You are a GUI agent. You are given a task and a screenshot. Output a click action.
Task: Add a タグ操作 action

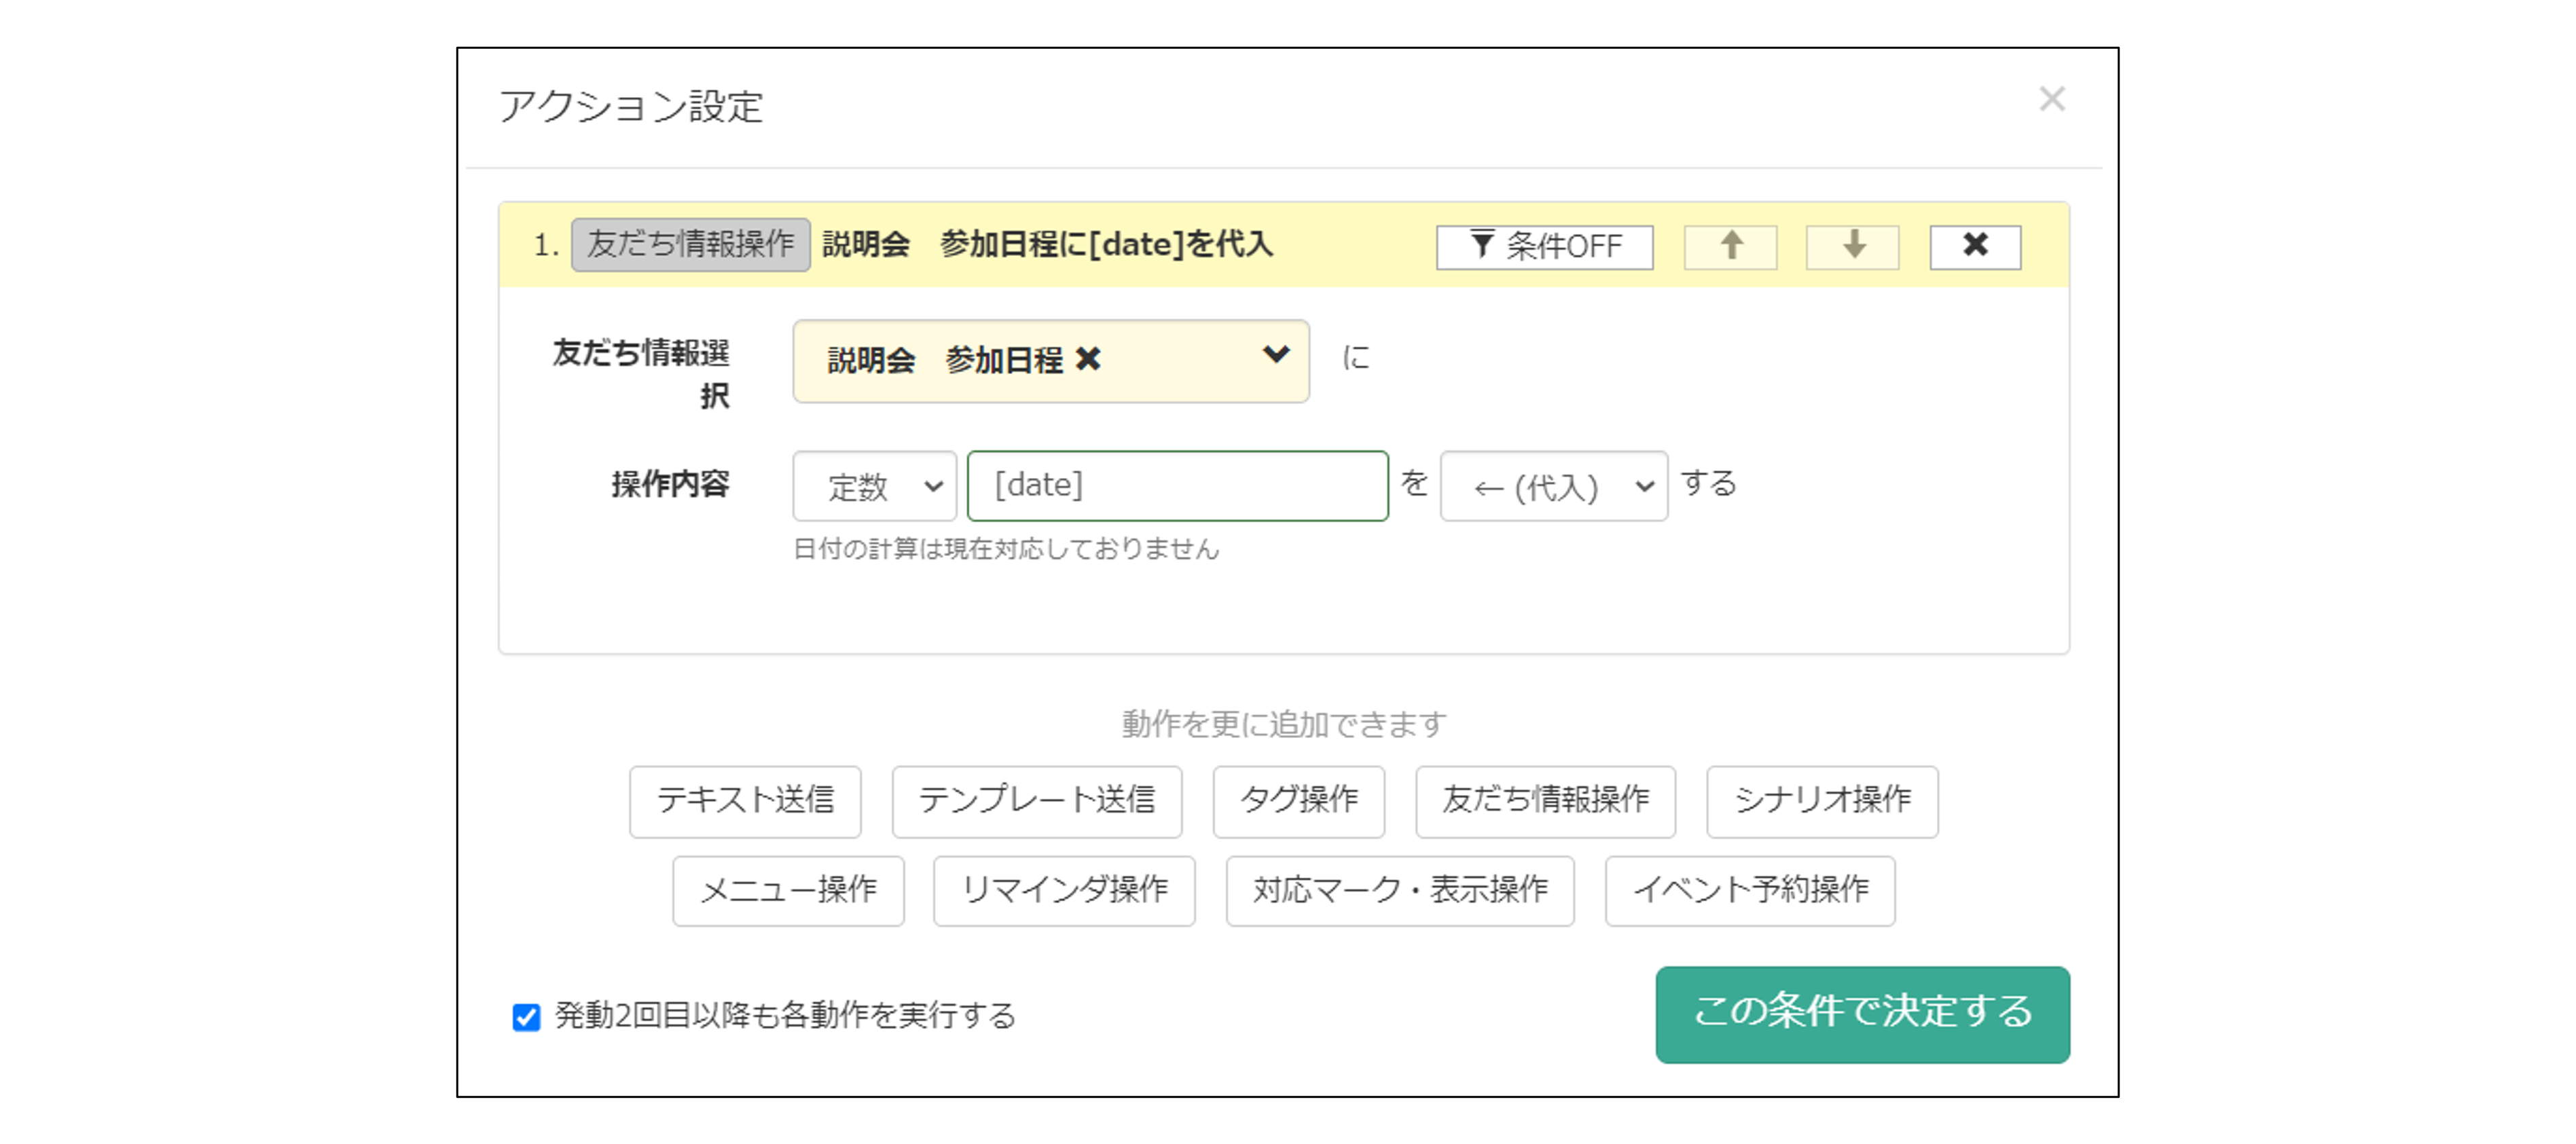tap(1298, 801)
